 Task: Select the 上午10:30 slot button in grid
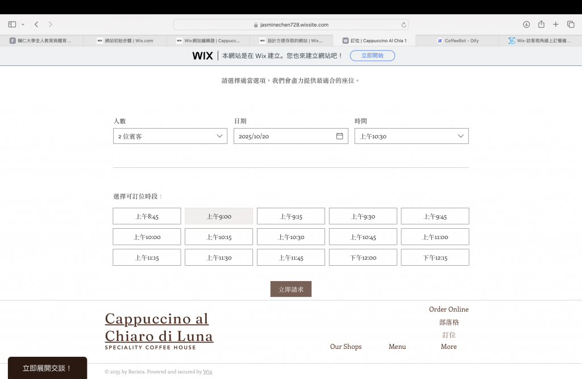coord(291,237)
